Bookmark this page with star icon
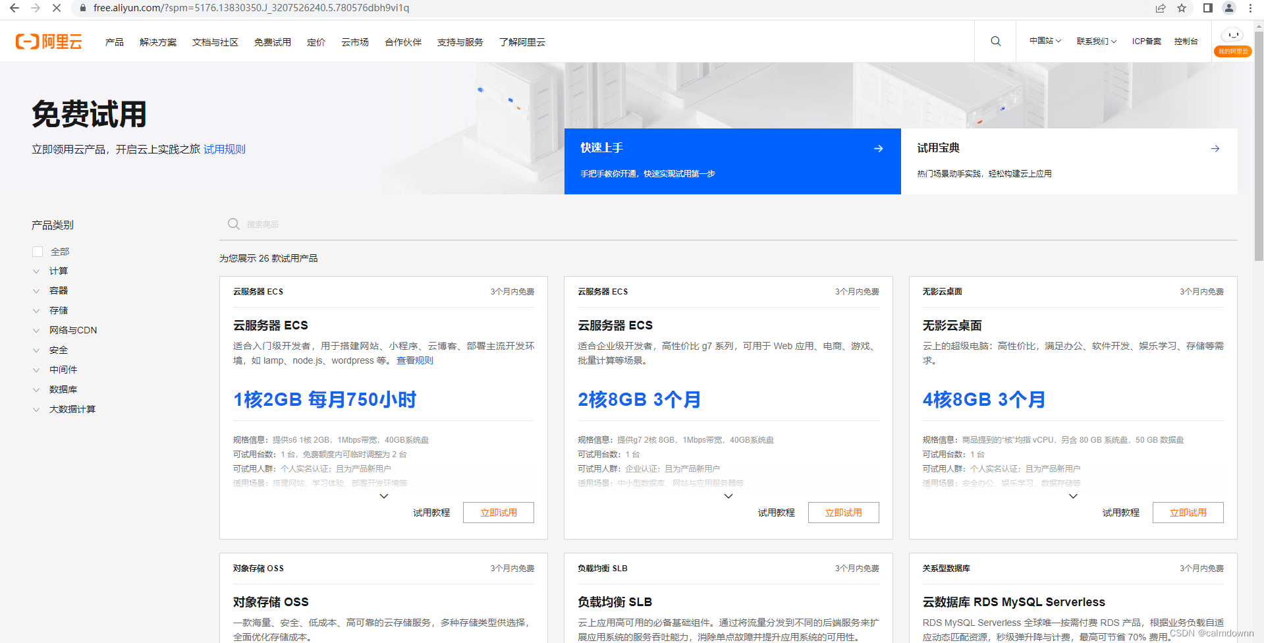This screenshot has width=1264, height=643. click(x=1182, y=8)
